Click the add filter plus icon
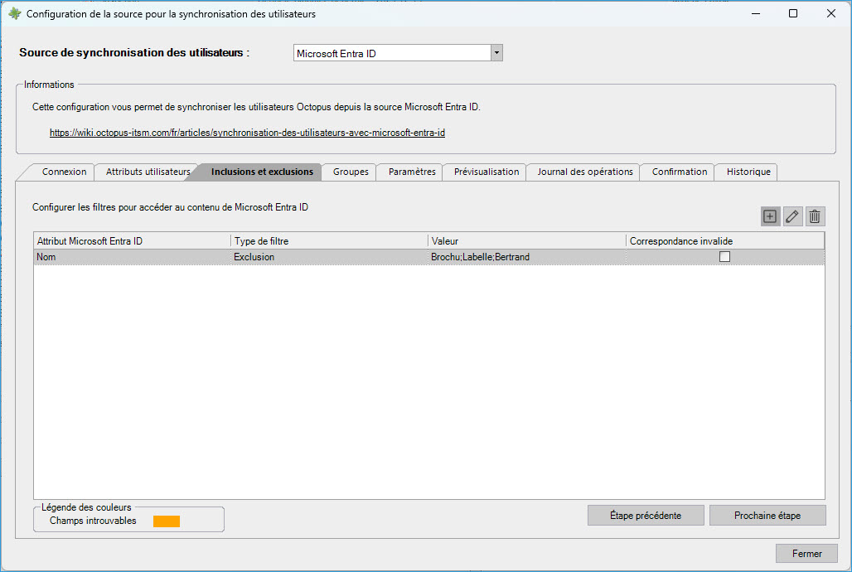The height and width of the screenshot is (572, 852). coord(770,216)
